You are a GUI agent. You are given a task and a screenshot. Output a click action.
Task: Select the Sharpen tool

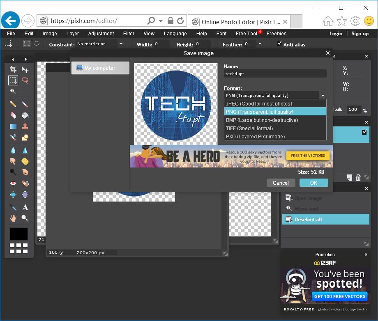pyautogui.click(x=25, y=150)
